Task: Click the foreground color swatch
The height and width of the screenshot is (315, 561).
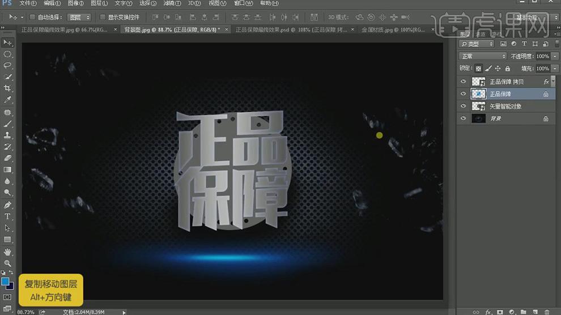Action: point(5,282)
